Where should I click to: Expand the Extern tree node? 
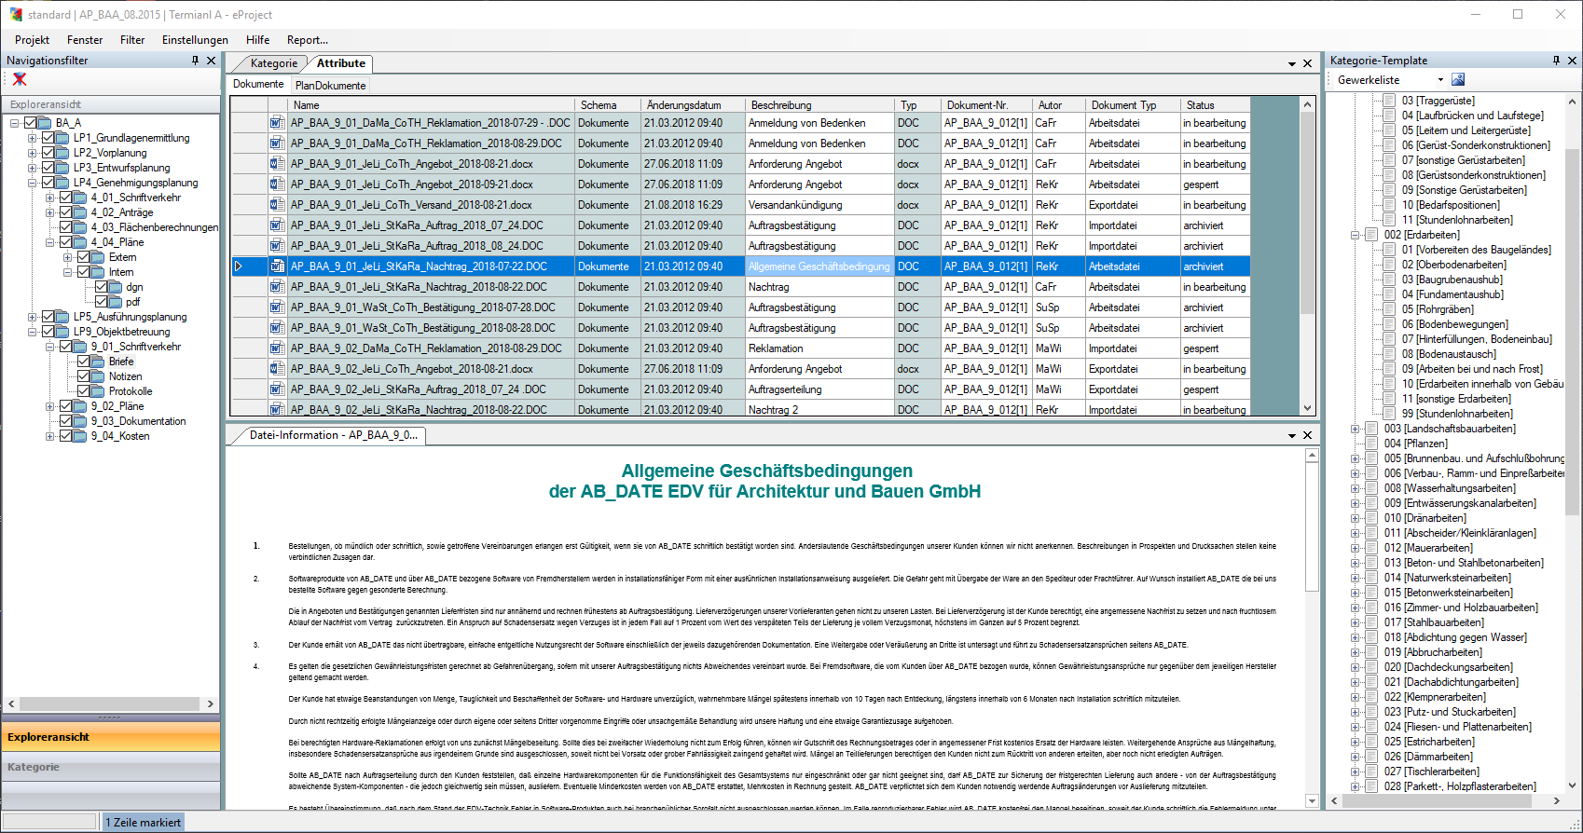pyautogui.click(x=68, y=257)
